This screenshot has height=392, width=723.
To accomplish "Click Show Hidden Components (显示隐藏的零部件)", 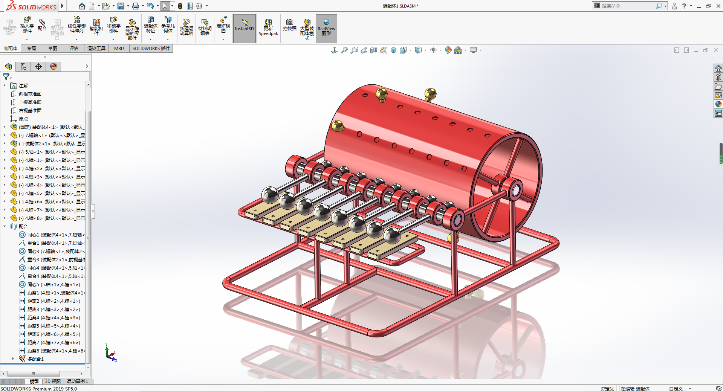I will click(132, 29).
